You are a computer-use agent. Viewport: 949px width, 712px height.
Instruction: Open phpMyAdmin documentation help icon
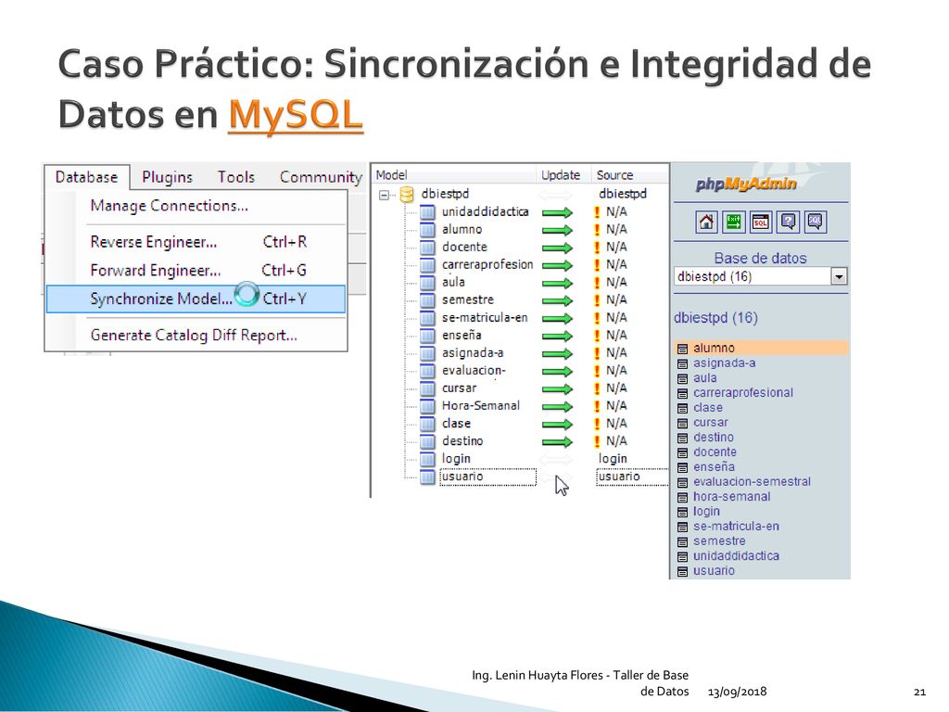(788, 222)
